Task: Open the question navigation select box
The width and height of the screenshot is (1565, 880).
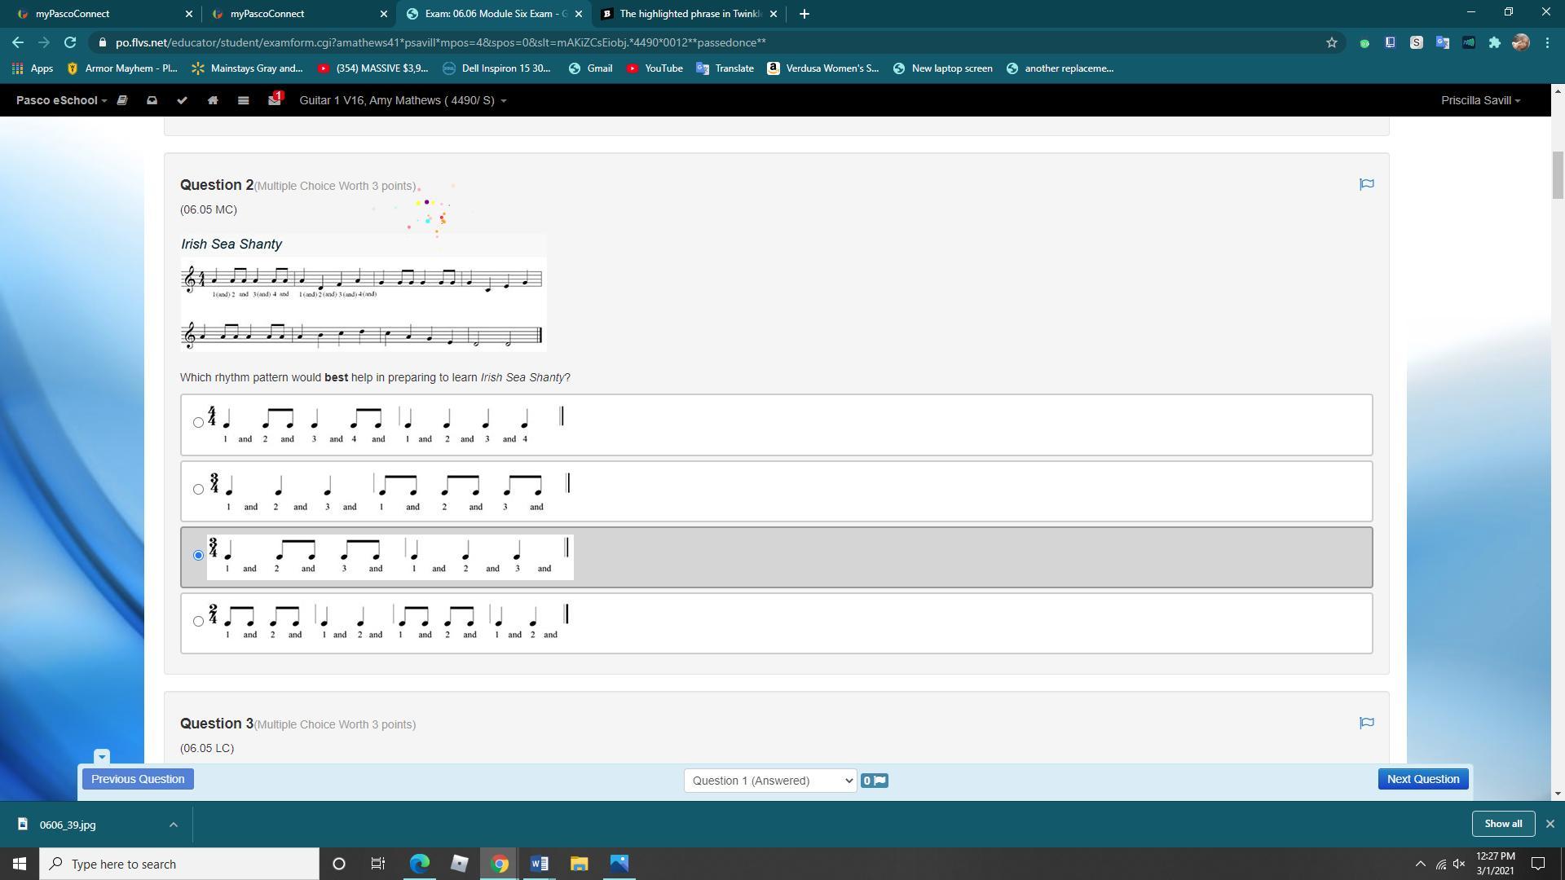Action: pyautogui.click(x=769, y=781)
